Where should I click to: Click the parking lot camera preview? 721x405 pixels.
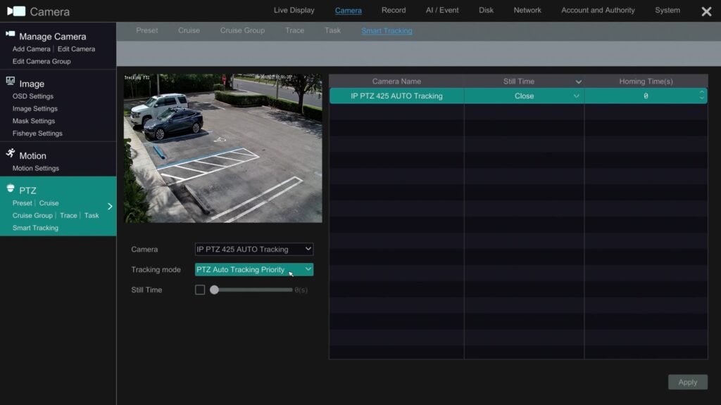(x=223, y=148)
